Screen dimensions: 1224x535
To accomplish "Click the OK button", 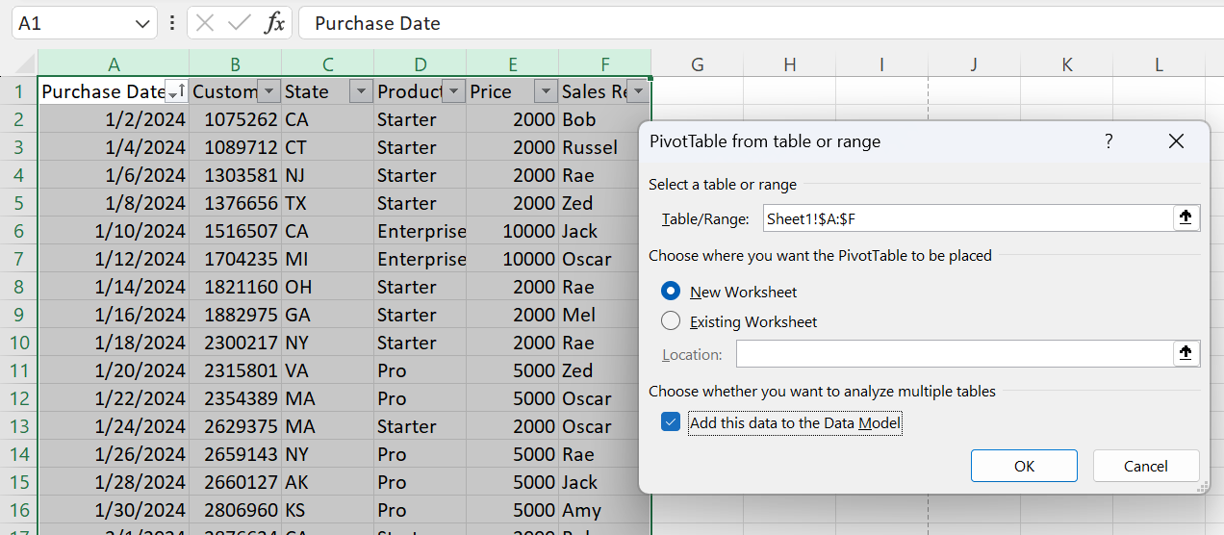I will pyautogui.click(x=1024, y=466).
